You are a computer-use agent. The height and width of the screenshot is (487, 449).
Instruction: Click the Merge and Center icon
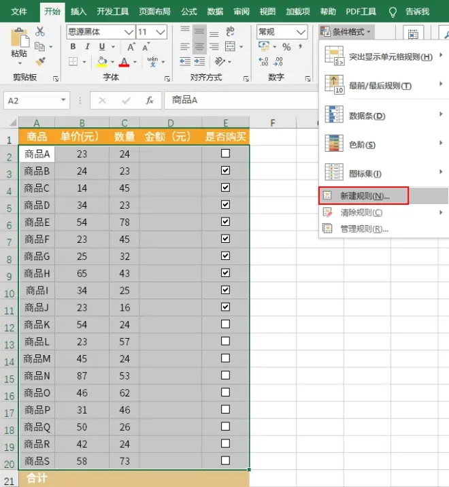(230, 46)
